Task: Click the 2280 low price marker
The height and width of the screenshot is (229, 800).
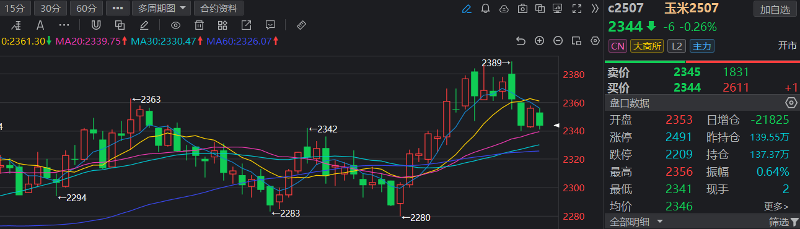Action: [x=415, y=217]
